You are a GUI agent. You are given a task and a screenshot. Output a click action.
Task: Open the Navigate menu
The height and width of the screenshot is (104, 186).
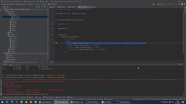tap(16, 1)
